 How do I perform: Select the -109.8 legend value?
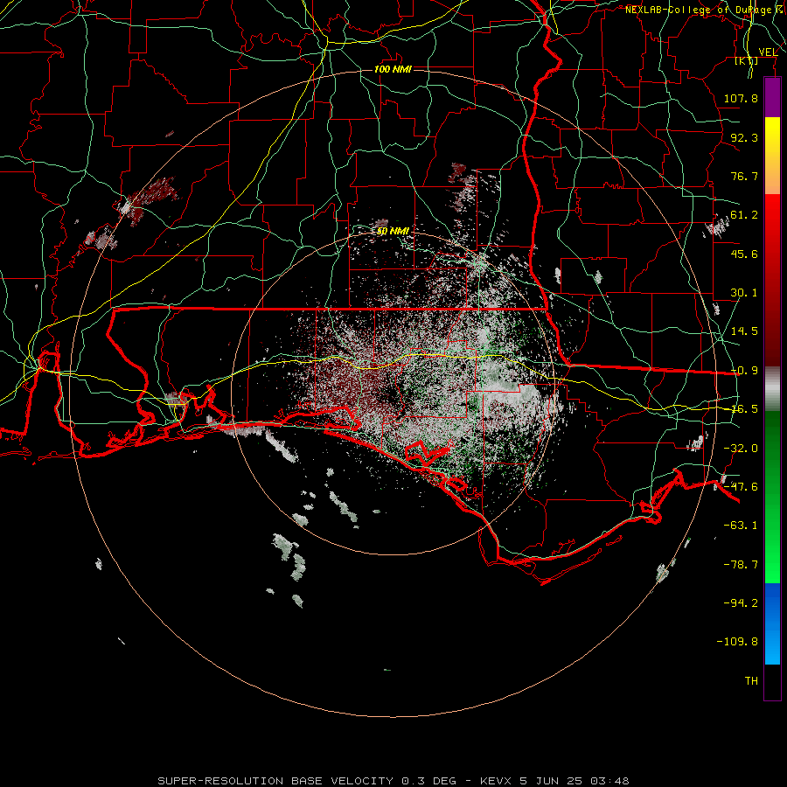pos(737,642)
